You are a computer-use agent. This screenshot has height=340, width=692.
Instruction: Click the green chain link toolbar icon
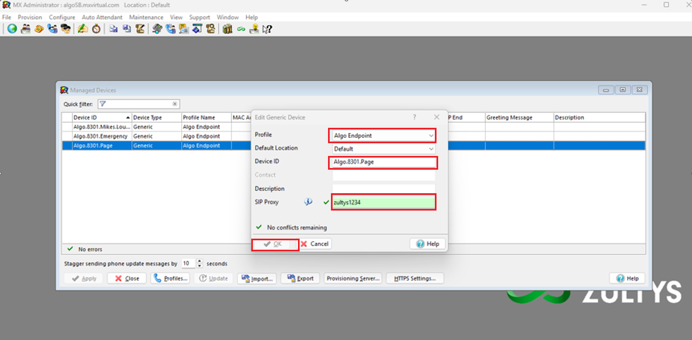(241, 29)
